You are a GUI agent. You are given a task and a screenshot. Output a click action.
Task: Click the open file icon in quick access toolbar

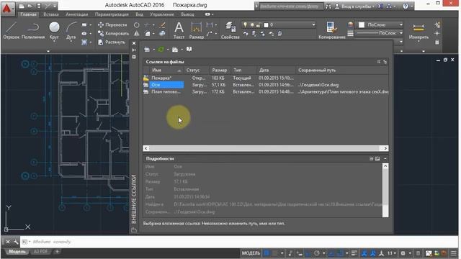coord(30,6)
